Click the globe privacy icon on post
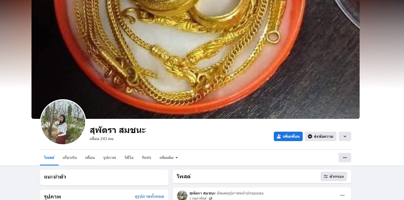The width and height of the screenshot is (404, 200). click(210, 198)
